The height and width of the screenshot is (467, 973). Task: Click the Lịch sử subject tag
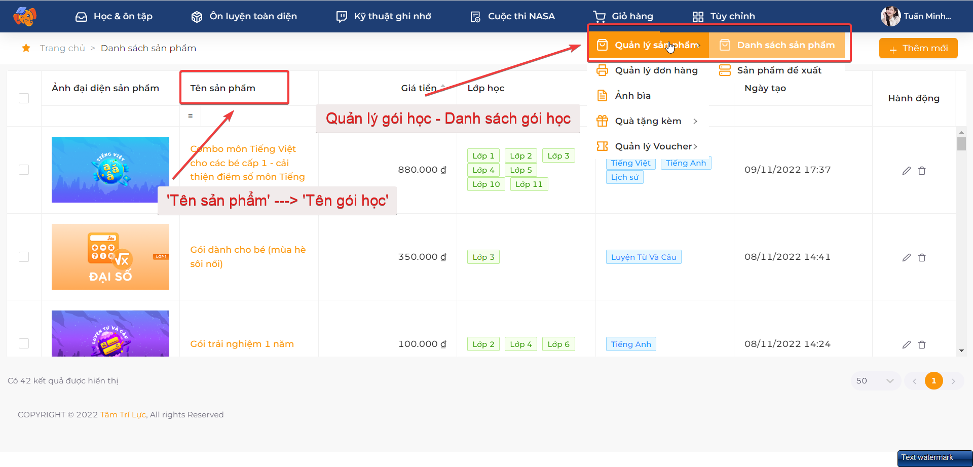[x=625, y=177]
